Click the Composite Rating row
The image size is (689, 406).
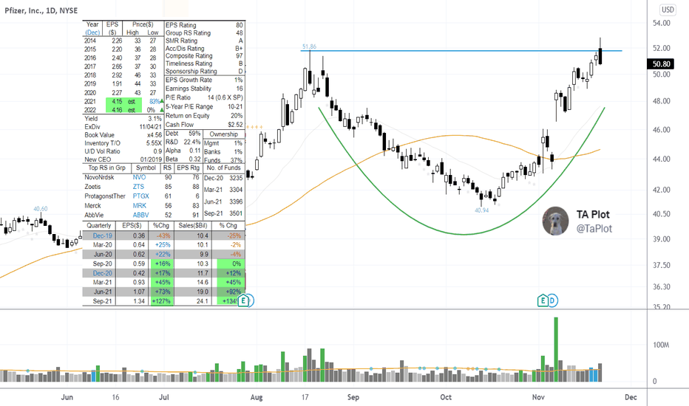coord(204,56)
